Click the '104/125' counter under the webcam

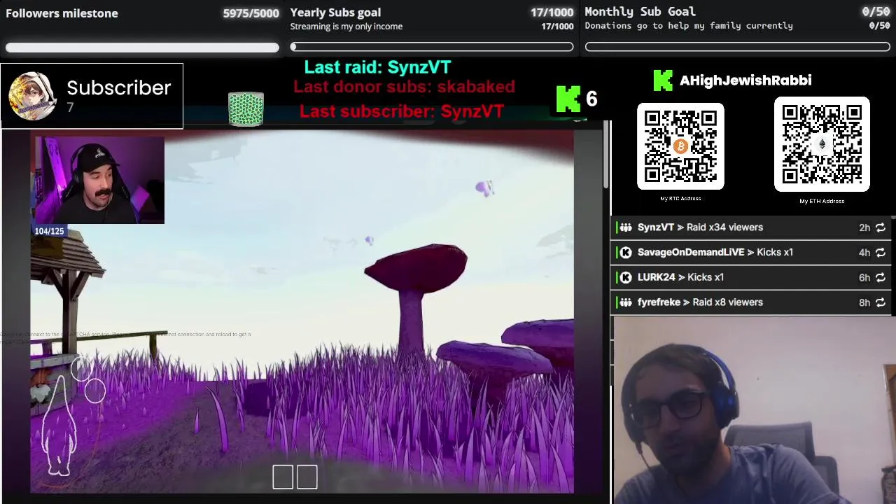49,231
